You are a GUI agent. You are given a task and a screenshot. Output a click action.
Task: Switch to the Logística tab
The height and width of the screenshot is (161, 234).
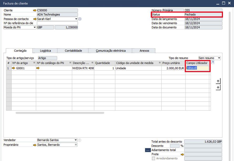[x=45, y=51]
